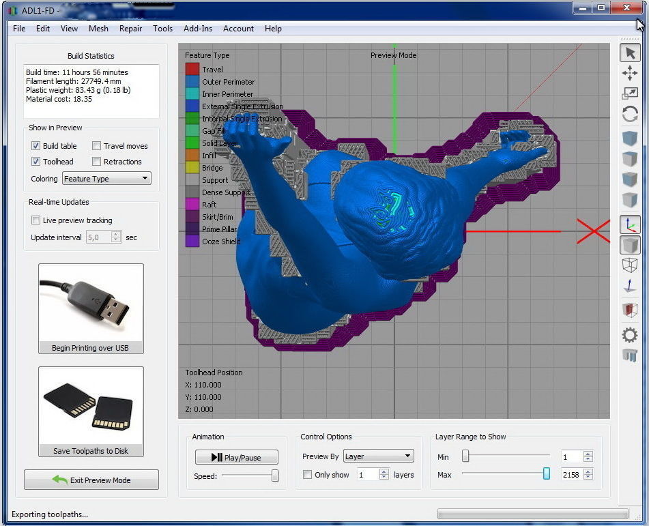Image resolution: width=649 pixels, height=526 pixels.
Task: Click the animation Speed slider handle
Action: point(275,476)
